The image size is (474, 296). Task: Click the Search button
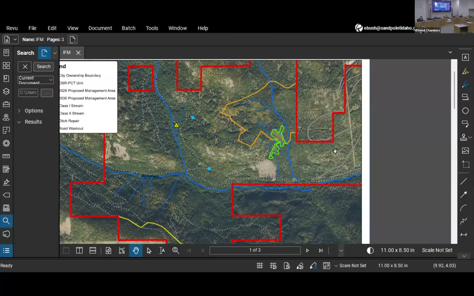(44, 67)
